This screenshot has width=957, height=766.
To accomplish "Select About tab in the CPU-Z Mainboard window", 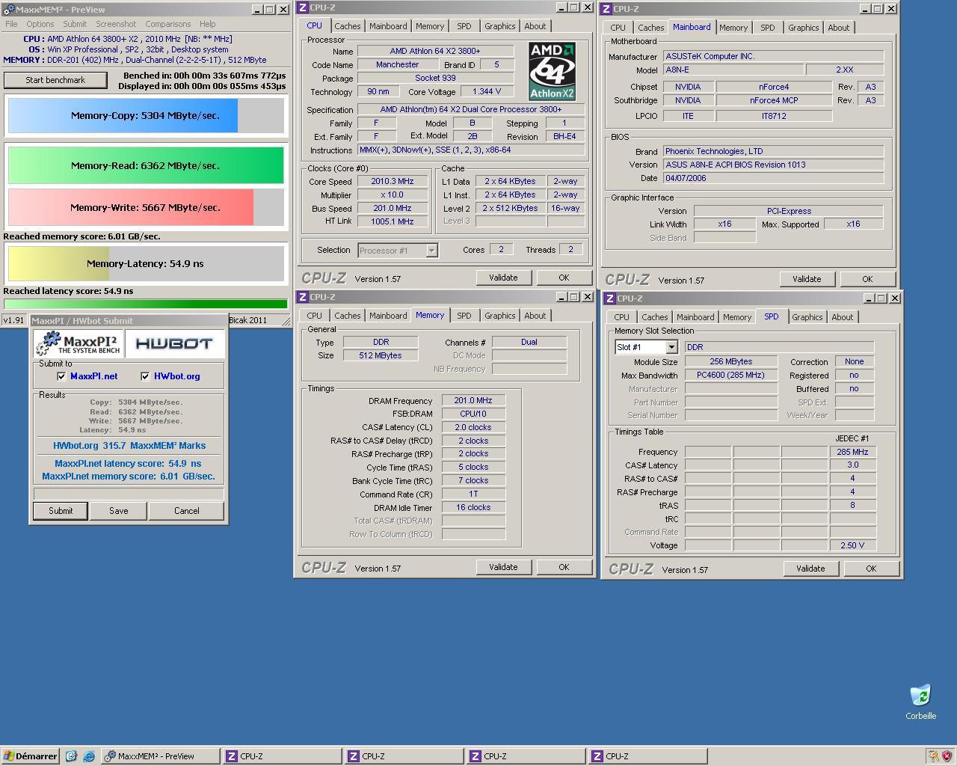I will click(838, 28).
